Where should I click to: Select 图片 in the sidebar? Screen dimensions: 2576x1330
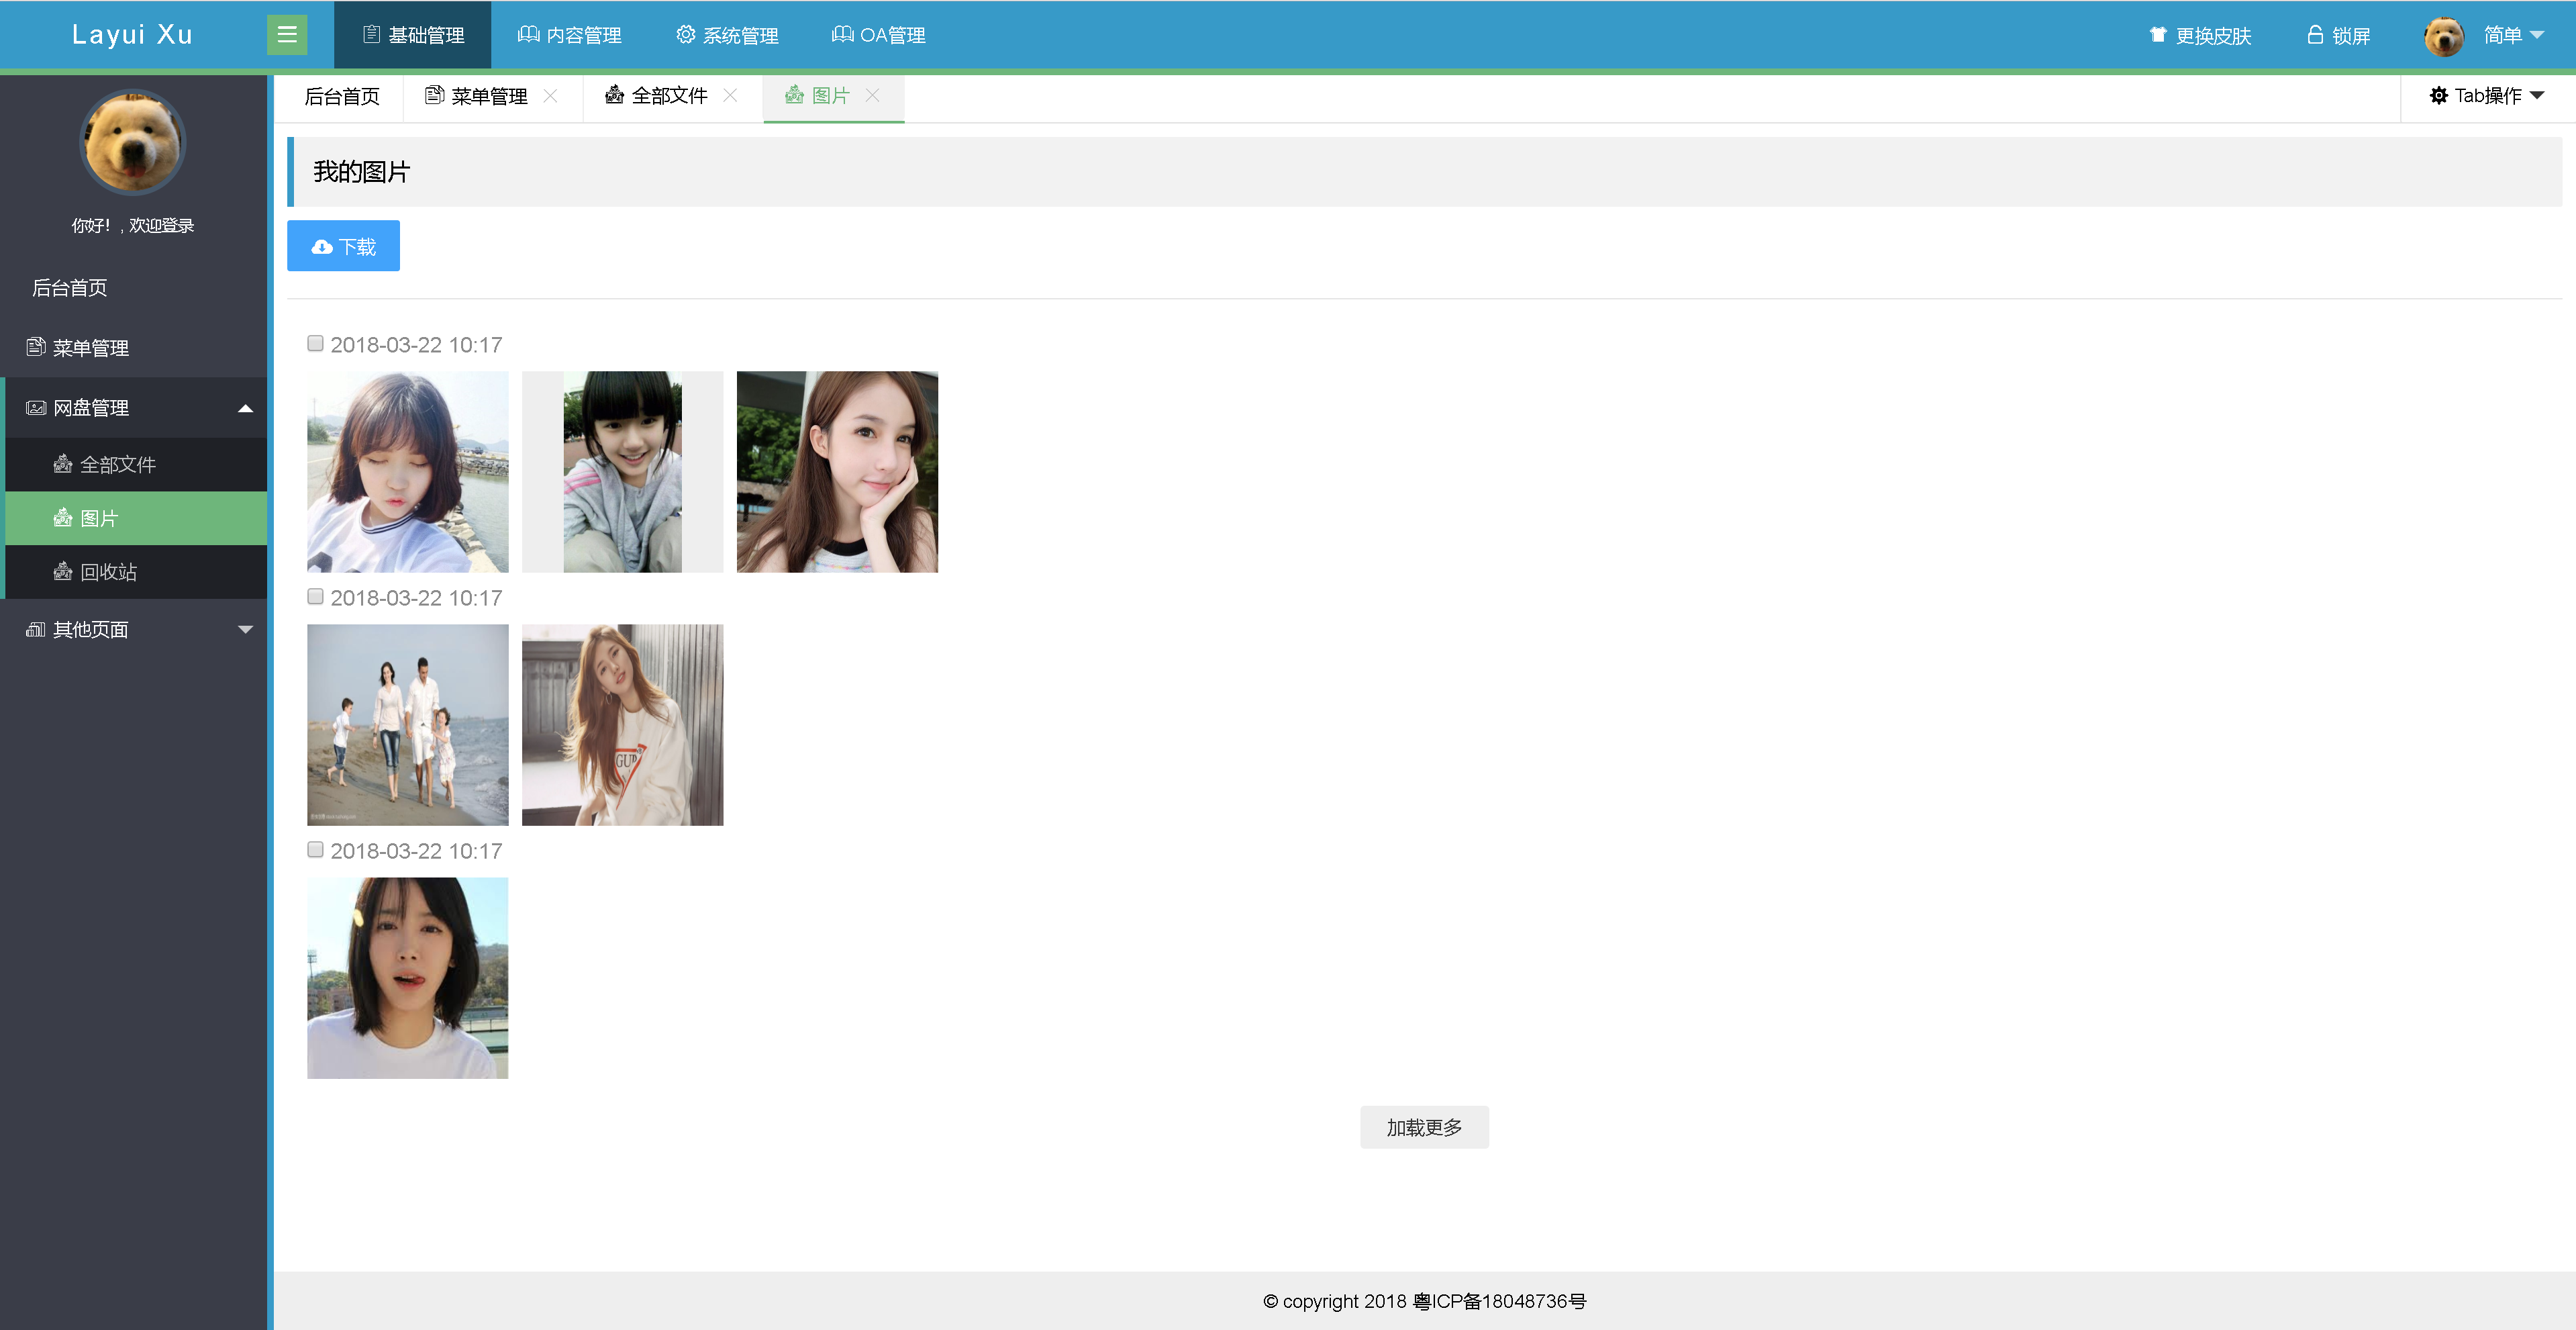click(136, 518)
